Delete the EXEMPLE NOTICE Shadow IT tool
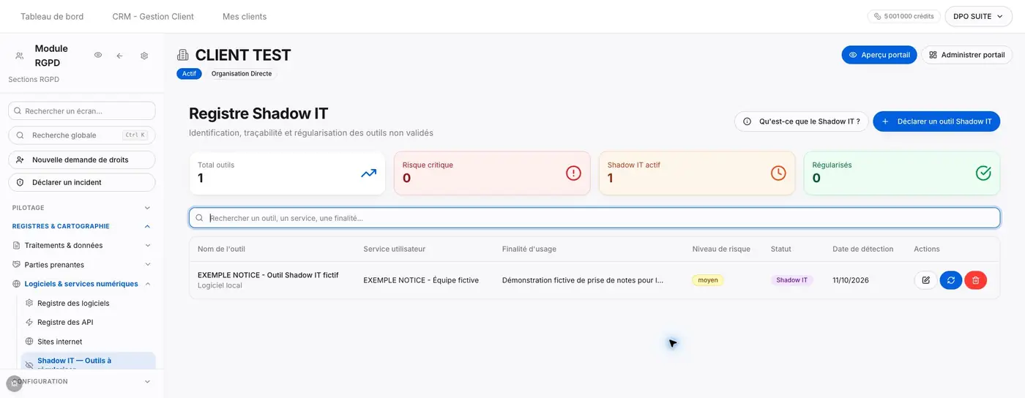The width and height of the screenshot is (1025, 398). click(x=976, y=280)
